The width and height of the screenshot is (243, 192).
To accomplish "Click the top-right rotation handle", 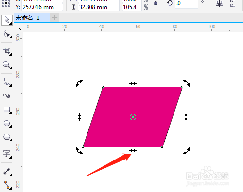I will tap(186, 83).
